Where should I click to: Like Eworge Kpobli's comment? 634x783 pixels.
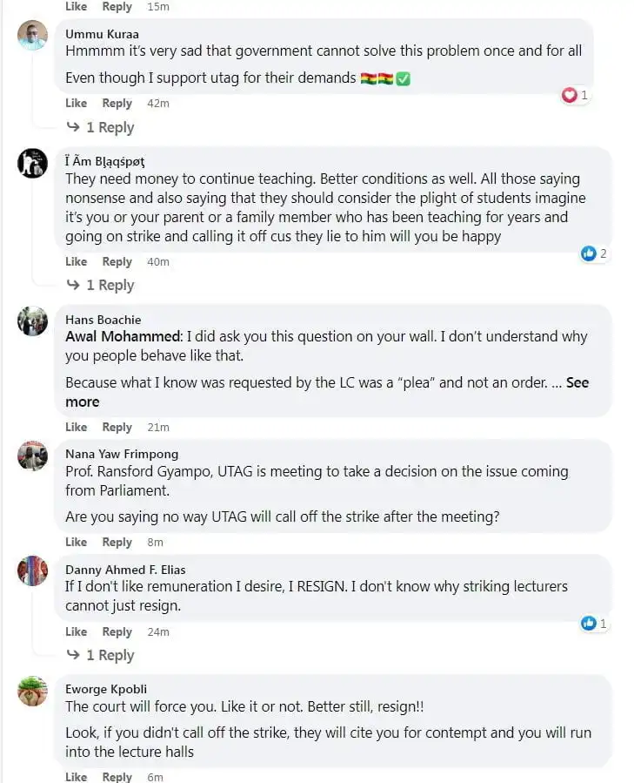[77, 776]
